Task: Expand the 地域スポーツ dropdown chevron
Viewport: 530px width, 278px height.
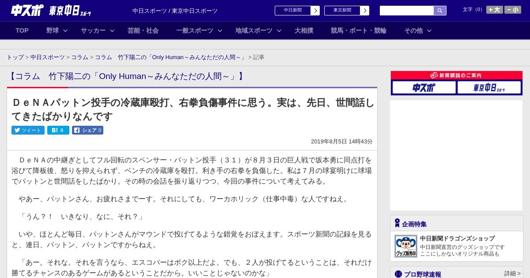Action: [x=279, y=30]
